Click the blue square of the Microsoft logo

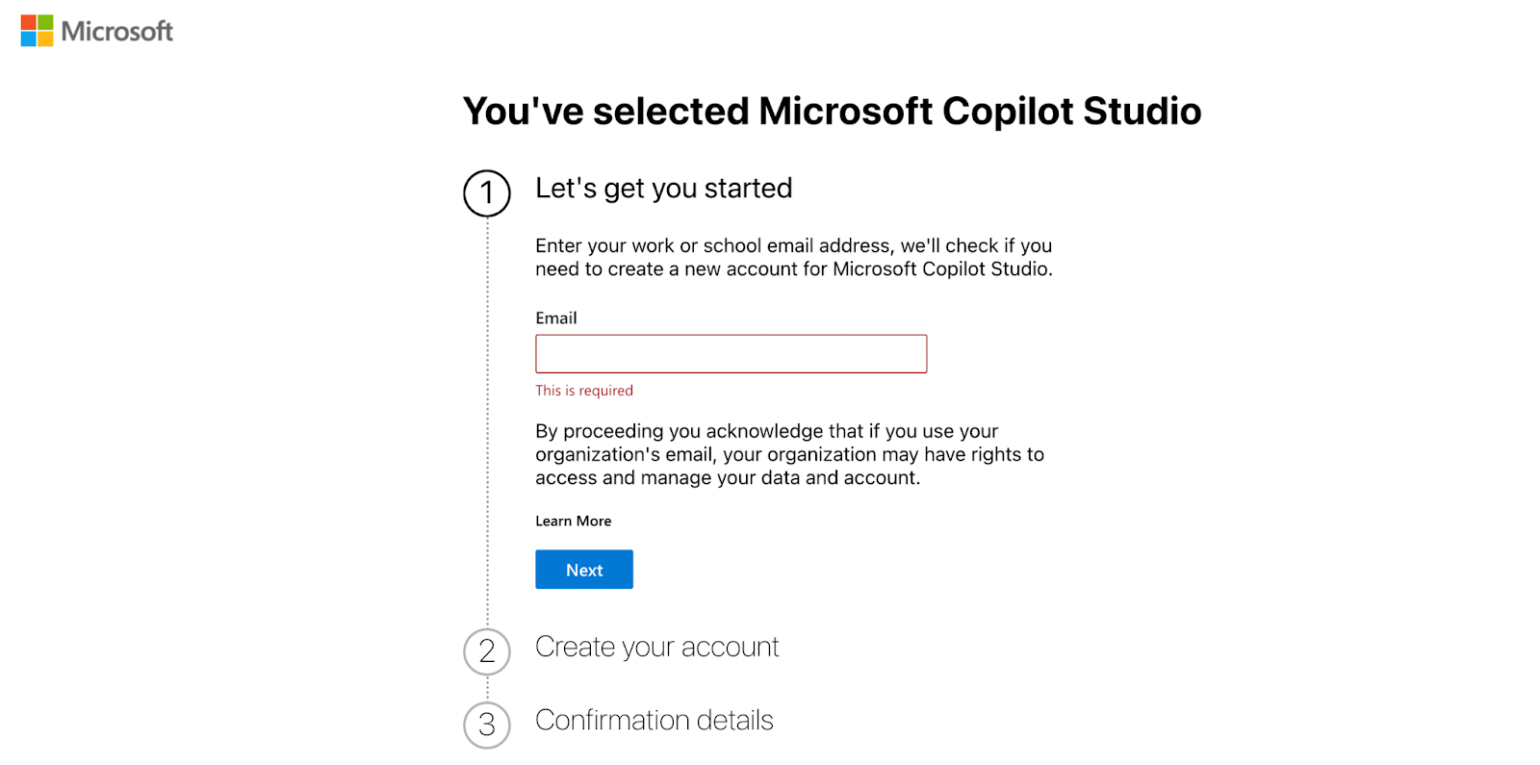pyautogui.click(x=28, y=39)
